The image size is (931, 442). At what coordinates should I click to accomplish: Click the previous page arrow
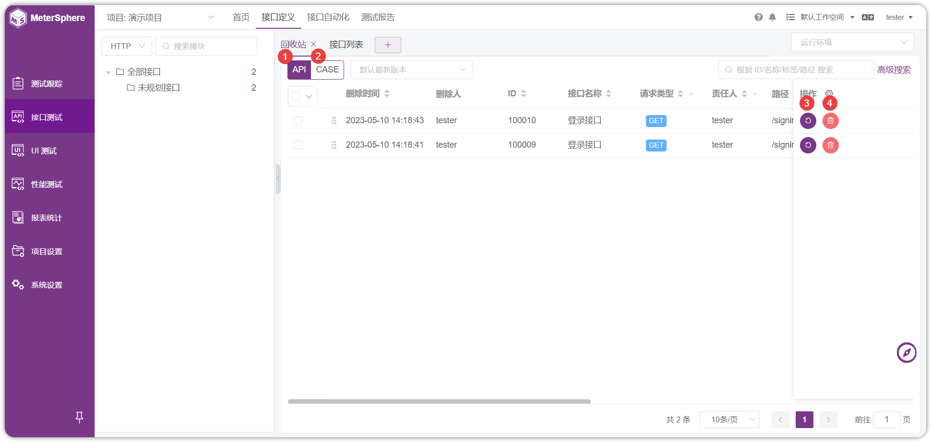[x=780, y=419]
